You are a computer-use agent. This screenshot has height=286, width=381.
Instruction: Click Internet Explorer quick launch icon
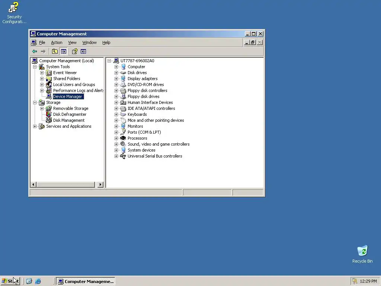coord(38,281)
